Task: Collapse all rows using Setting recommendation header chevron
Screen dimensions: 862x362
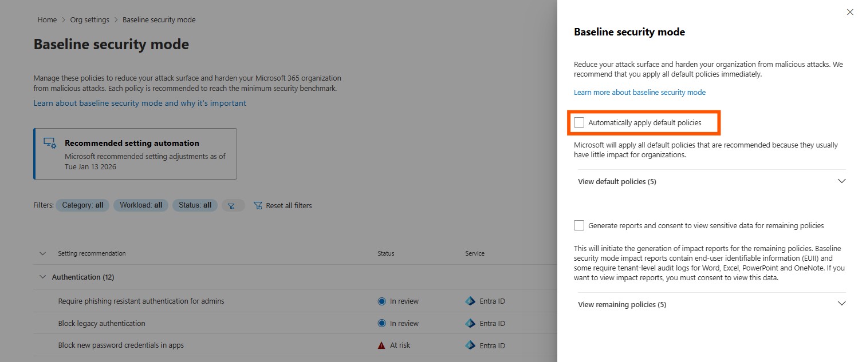Action: click(42, 253)
